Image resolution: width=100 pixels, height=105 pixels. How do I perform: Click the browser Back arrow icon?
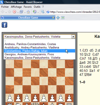pyautogui.click(x=2, y=12)
